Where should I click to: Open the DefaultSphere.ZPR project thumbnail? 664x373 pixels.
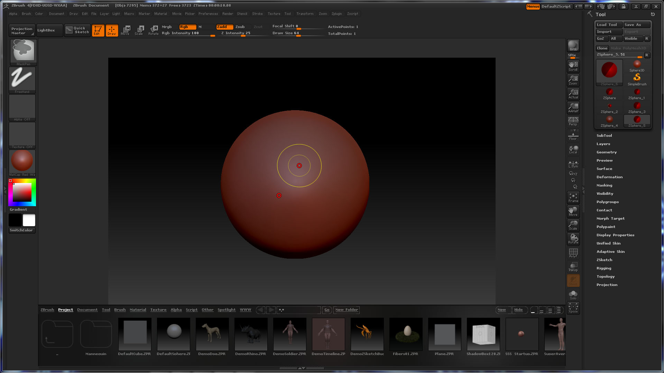coord(173,334)
